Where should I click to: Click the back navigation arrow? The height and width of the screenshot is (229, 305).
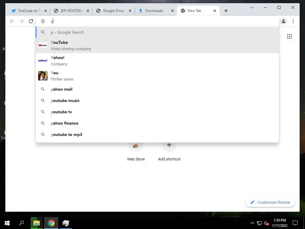coord(12,21)
